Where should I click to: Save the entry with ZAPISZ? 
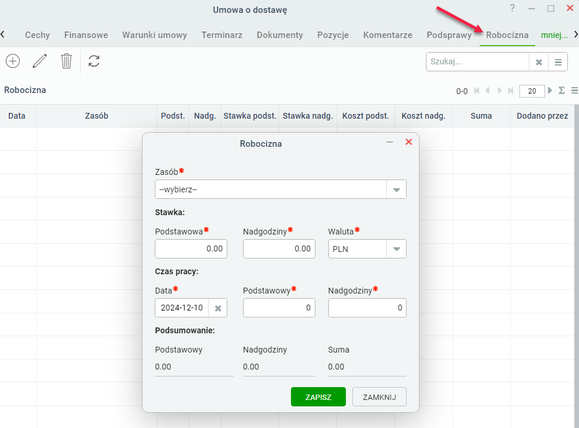pos(318,397)
